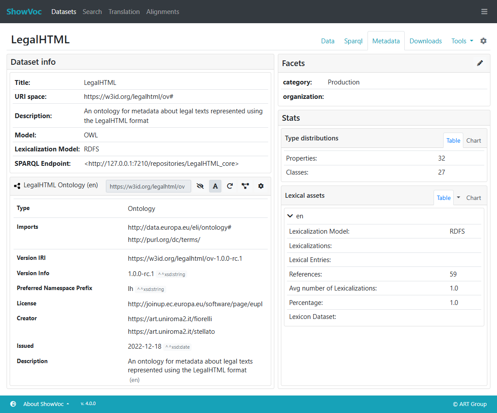The width and height of the screenshot is (497, 413).
Task: Open the purl.org dc terms link
Action: point(164,240)
